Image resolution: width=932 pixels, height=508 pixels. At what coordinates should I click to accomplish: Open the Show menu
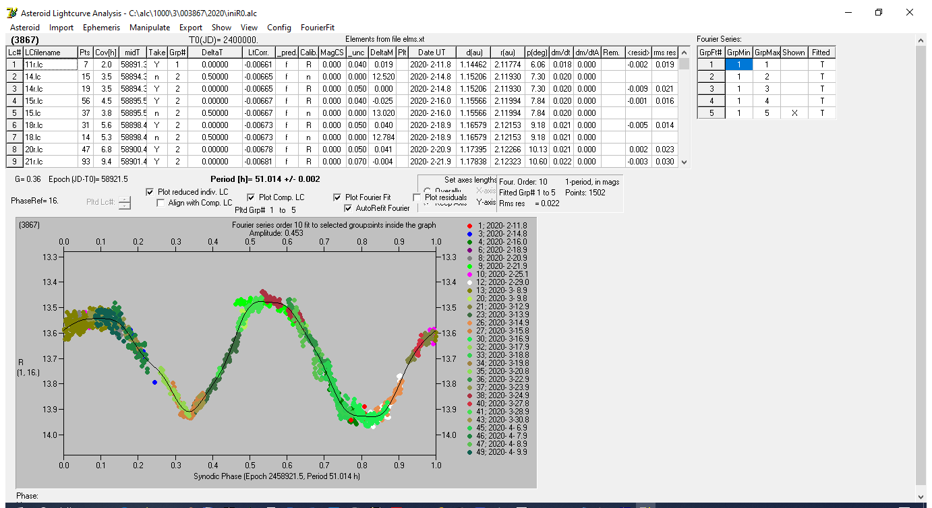tap(221, 28)
